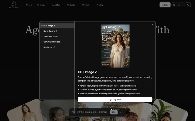Select Seedance v2 in model list
The image size is (195, 121).
(x=57, y=47)
